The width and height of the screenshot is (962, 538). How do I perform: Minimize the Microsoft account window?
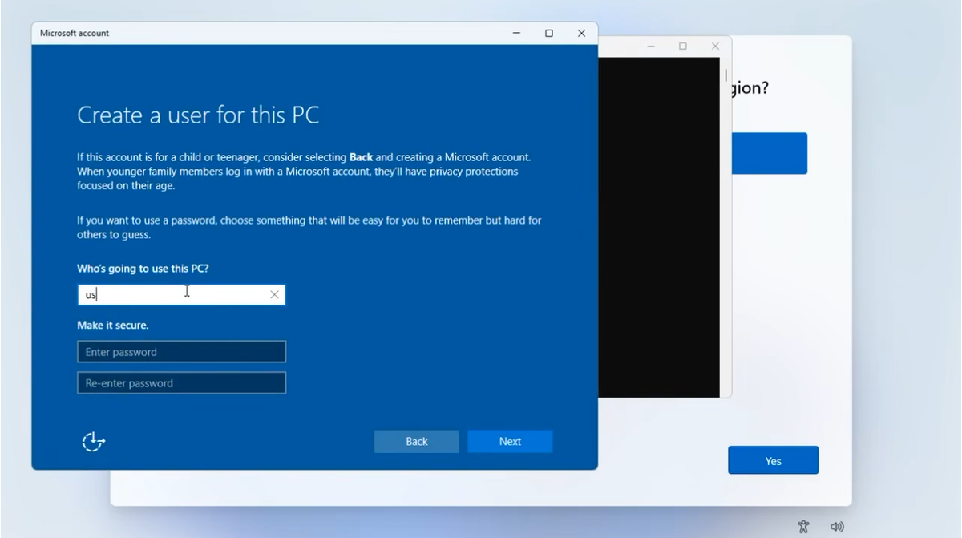[516, 33]
